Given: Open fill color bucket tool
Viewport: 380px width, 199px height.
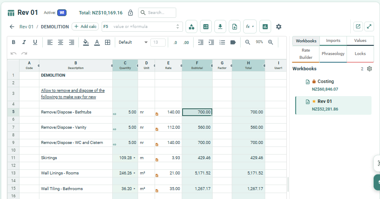Looking at the screenshot, I should (x=86, y=42).
